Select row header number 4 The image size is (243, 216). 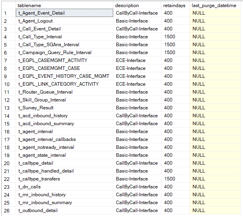pyautogui.click(x=9, y=37)
